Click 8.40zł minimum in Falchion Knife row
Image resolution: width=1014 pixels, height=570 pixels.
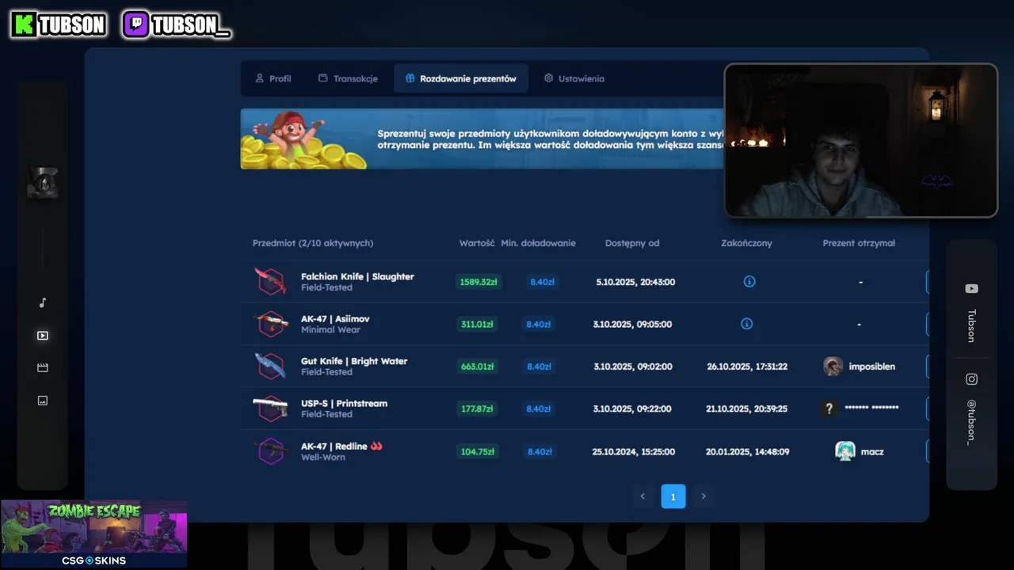542,282
